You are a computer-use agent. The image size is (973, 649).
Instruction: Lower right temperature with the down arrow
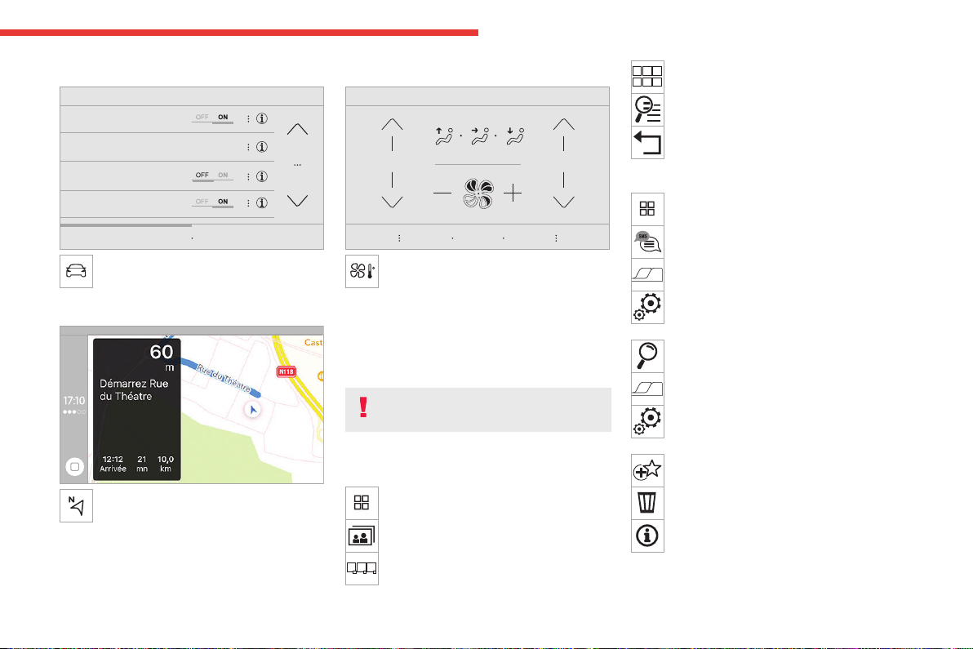pyautogui.click(x=563, y=190)
